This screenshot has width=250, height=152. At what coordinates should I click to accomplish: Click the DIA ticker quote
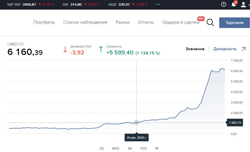click(81, 5)
